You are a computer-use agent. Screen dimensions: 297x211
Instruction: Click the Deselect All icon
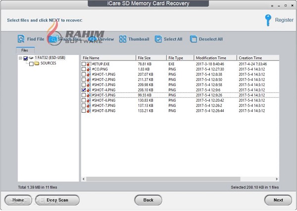point(194,39)
